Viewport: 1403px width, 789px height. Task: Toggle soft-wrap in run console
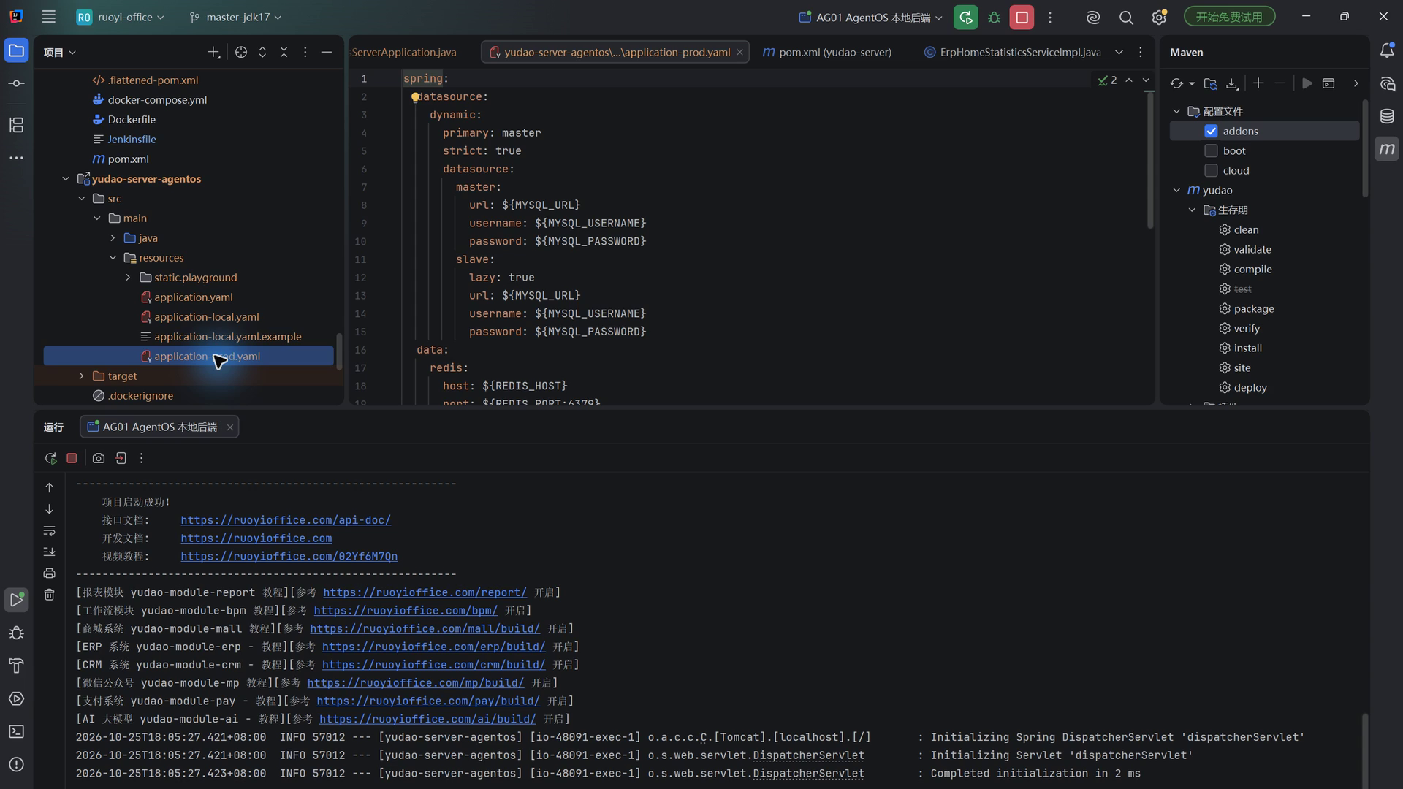point(49,530)
